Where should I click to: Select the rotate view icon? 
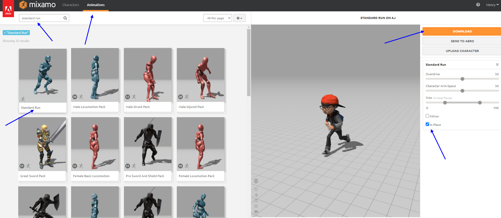[x=256, y=189]
